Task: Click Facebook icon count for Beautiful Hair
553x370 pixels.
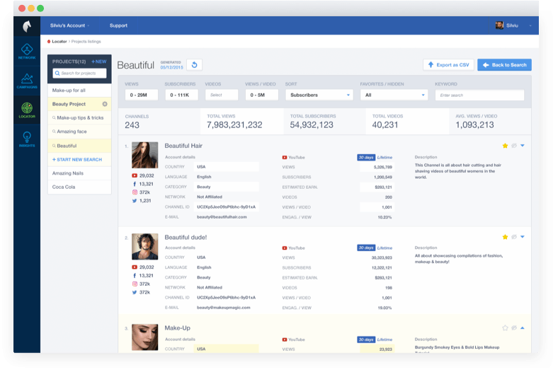Action: coord(143,184)
